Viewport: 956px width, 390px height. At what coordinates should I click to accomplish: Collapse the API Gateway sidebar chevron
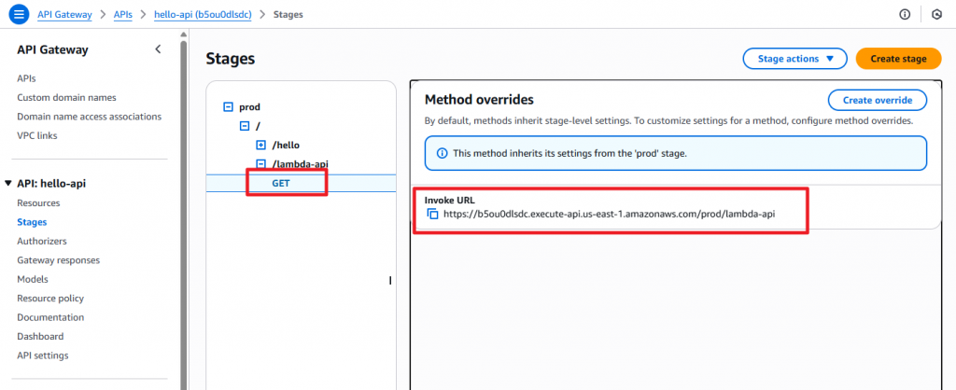click(158, 49)
